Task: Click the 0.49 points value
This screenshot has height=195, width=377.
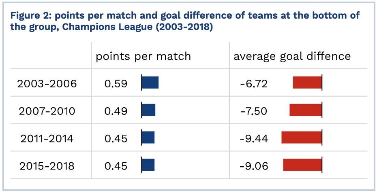Action: click(x=116, y=111)
